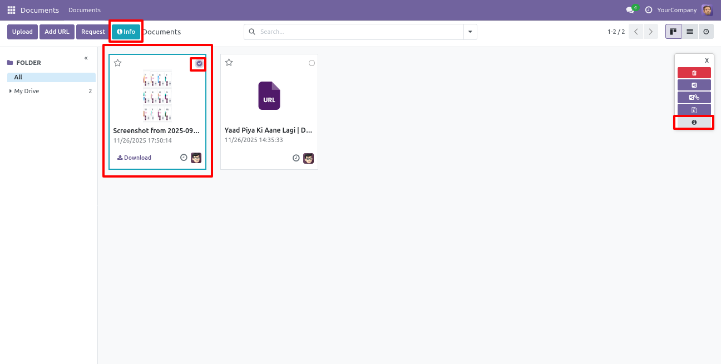This screenshot has width=721, height=364.
Task: Switch to list view
Action: click(x=690, y=32)
